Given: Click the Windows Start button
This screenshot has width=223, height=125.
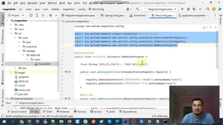Looking at the screenshot, I should [x=4, y=122].
